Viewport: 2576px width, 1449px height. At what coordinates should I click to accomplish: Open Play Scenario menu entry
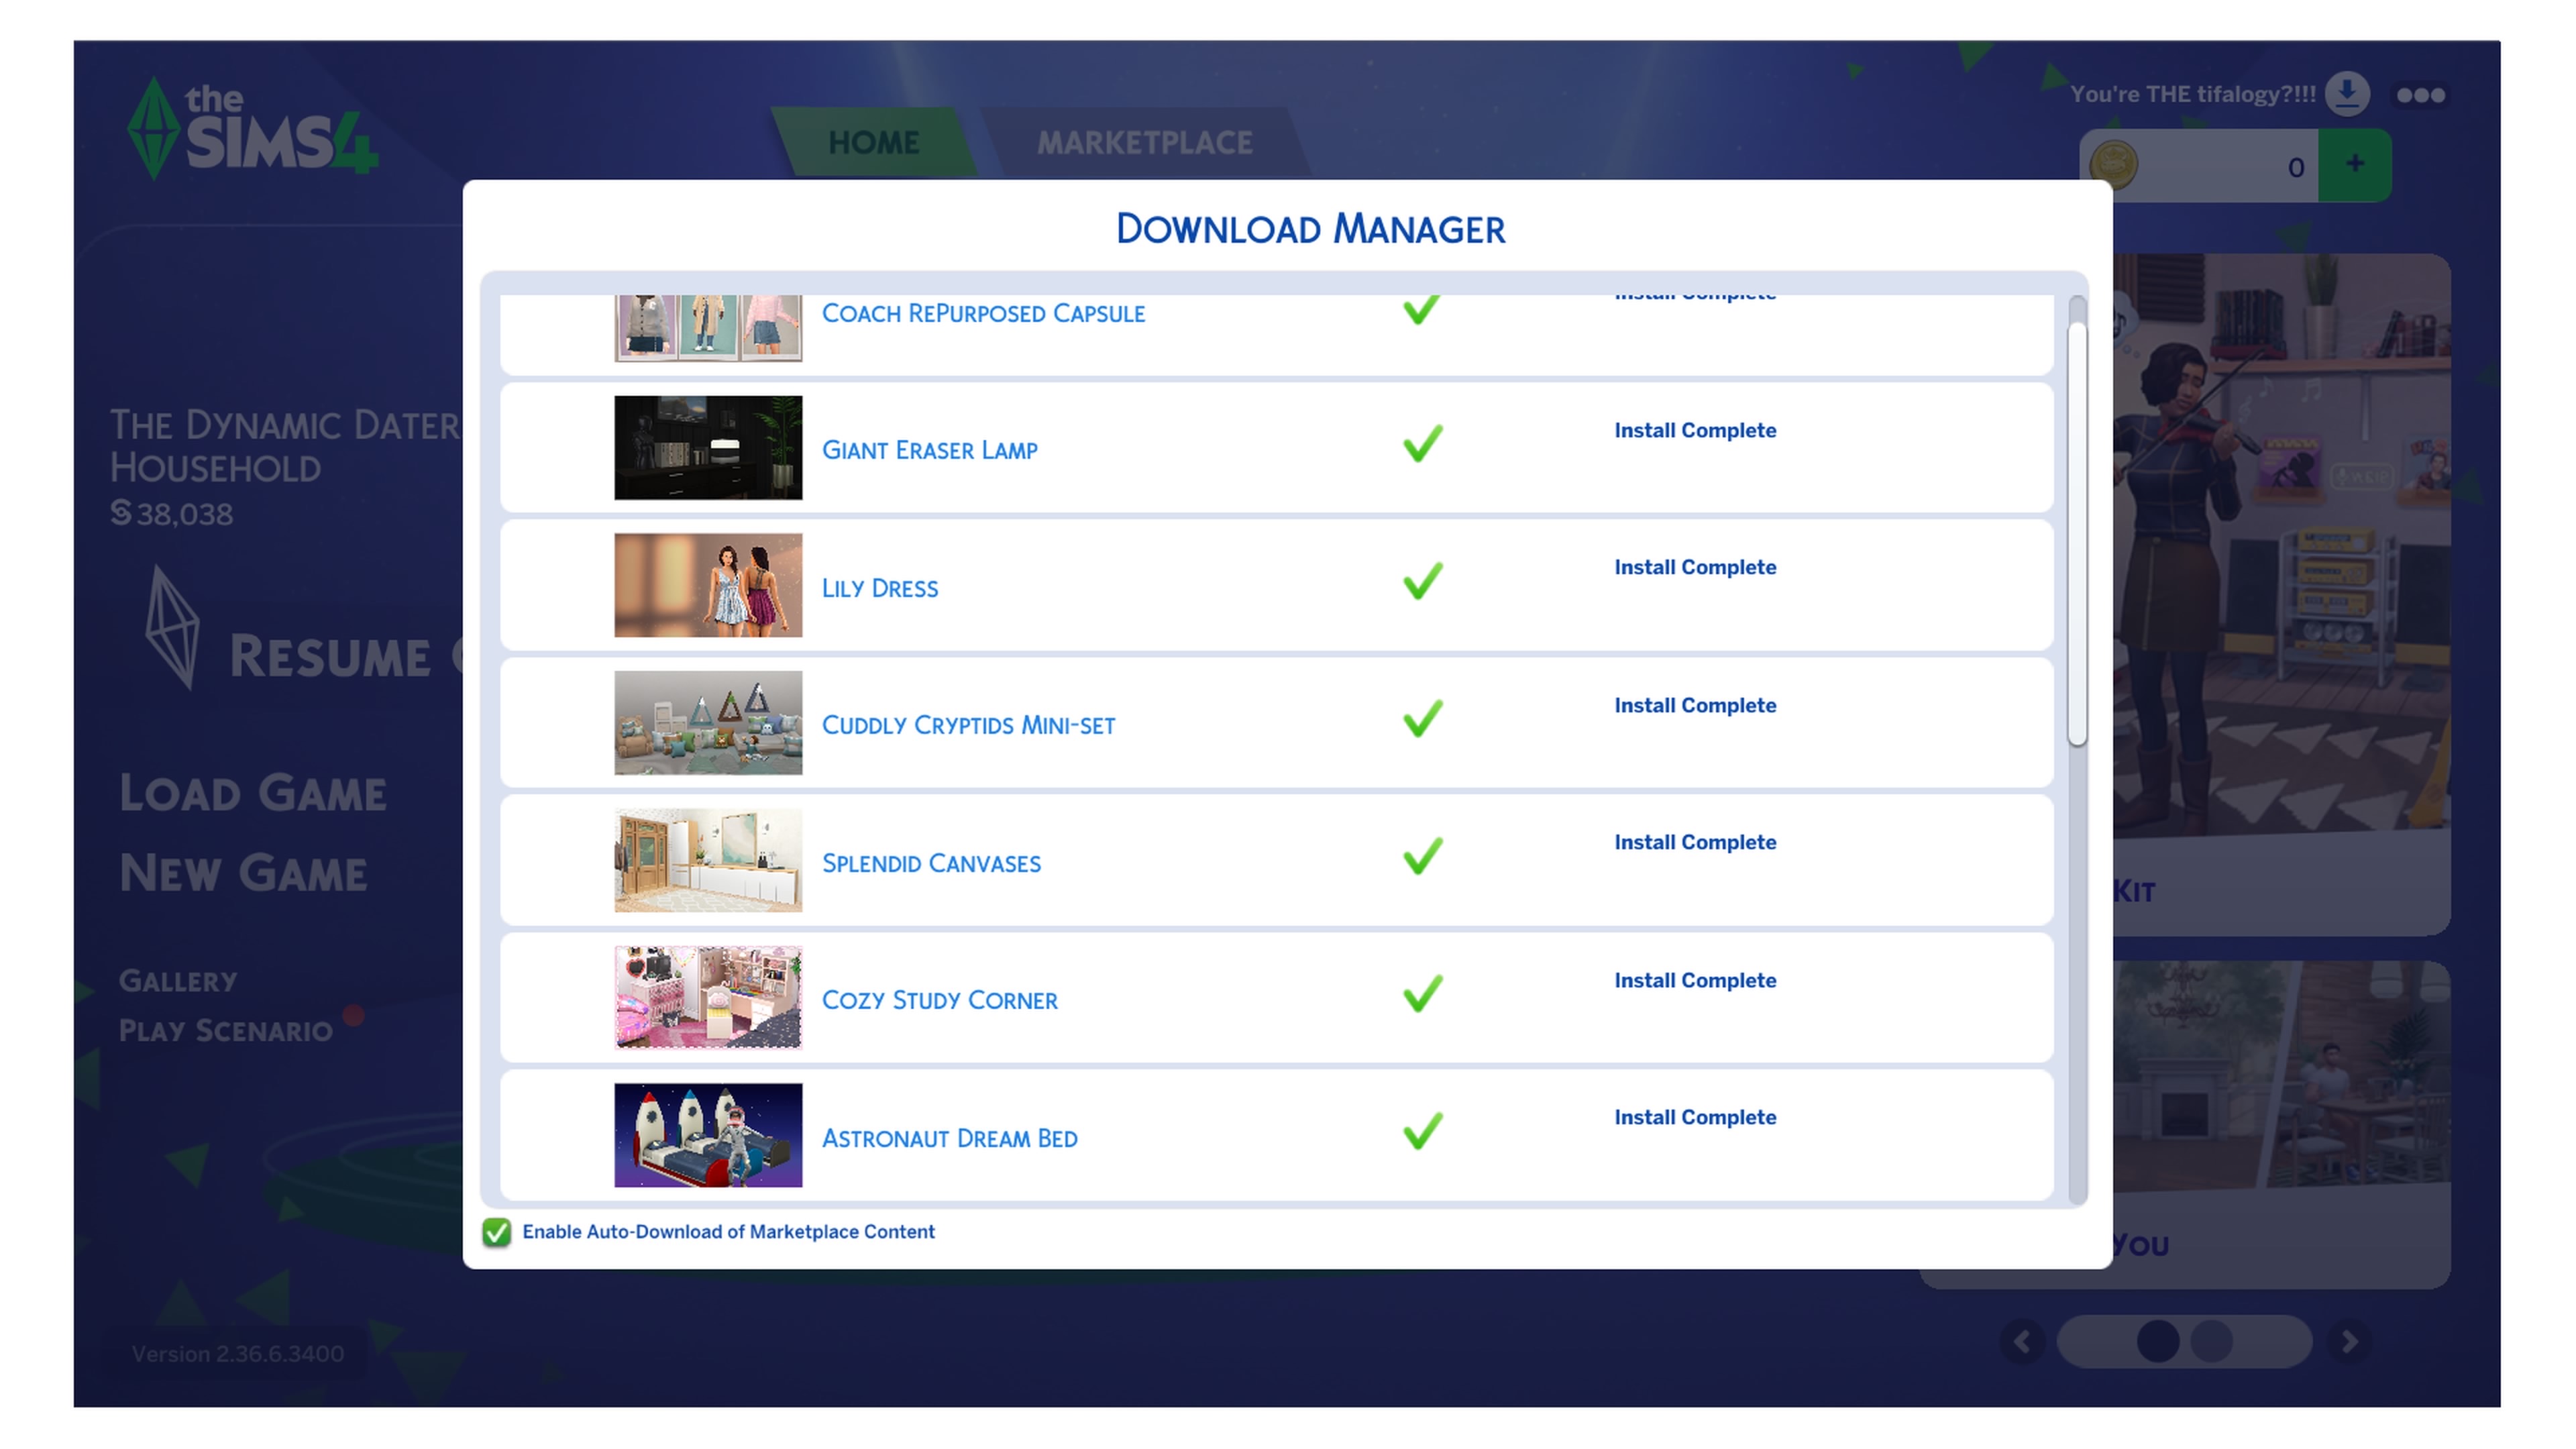[x=225, y=1031]
